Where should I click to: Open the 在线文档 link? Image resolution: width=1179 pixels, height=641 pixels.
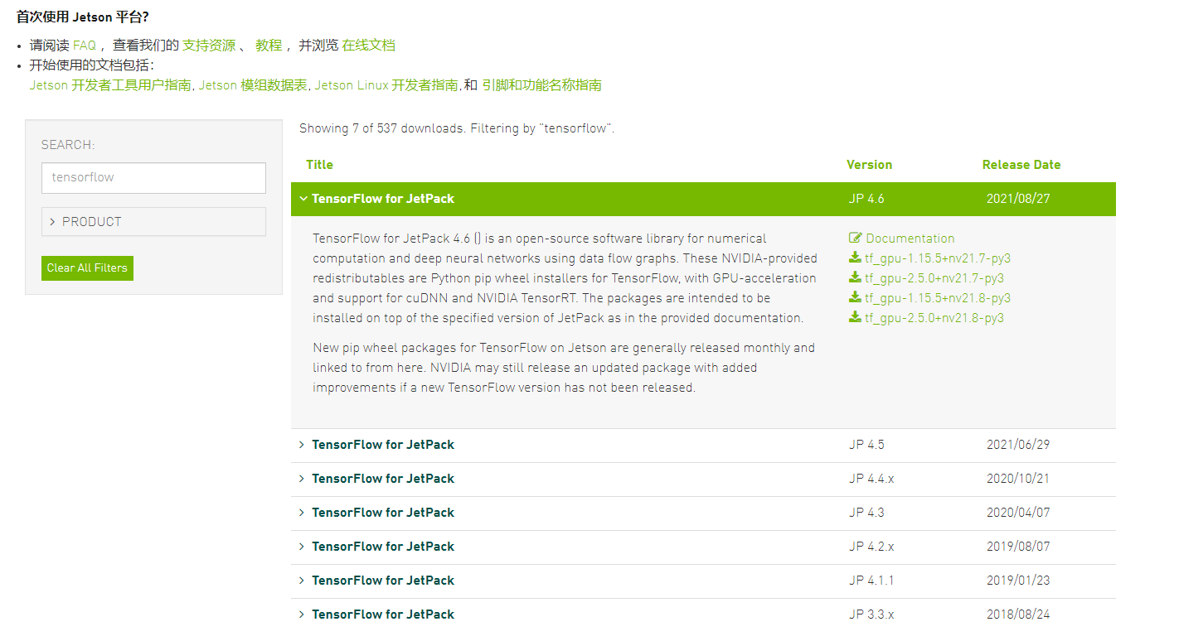(x=369, y=46)
